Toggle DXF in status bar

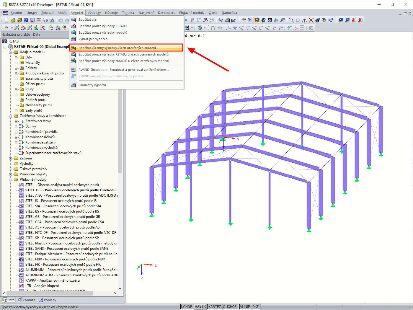point(255,307)
